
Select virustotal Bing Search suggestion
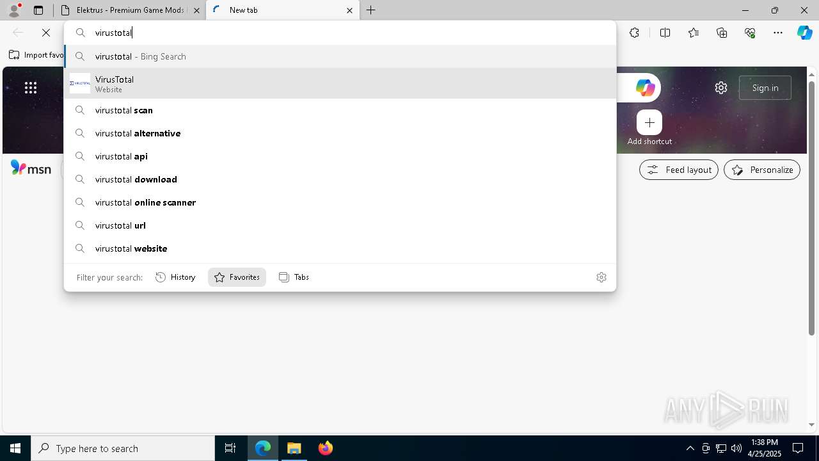pyautogui.click(x=340, y=56)
